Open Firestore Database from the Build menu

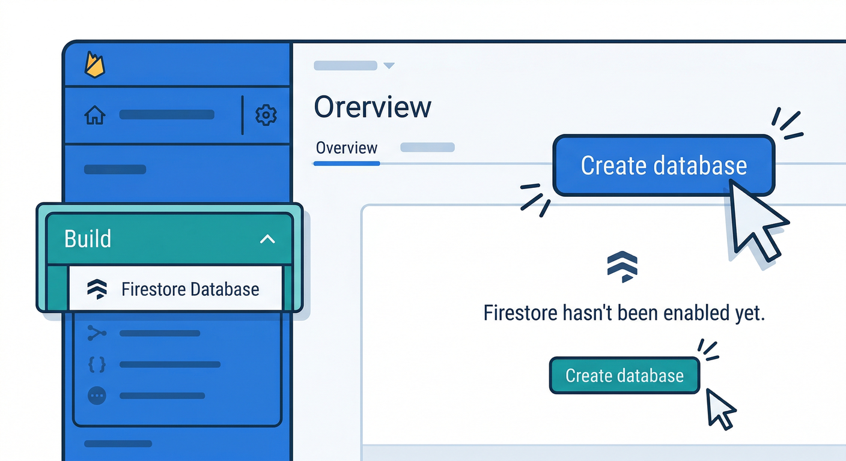click(190, 289)
